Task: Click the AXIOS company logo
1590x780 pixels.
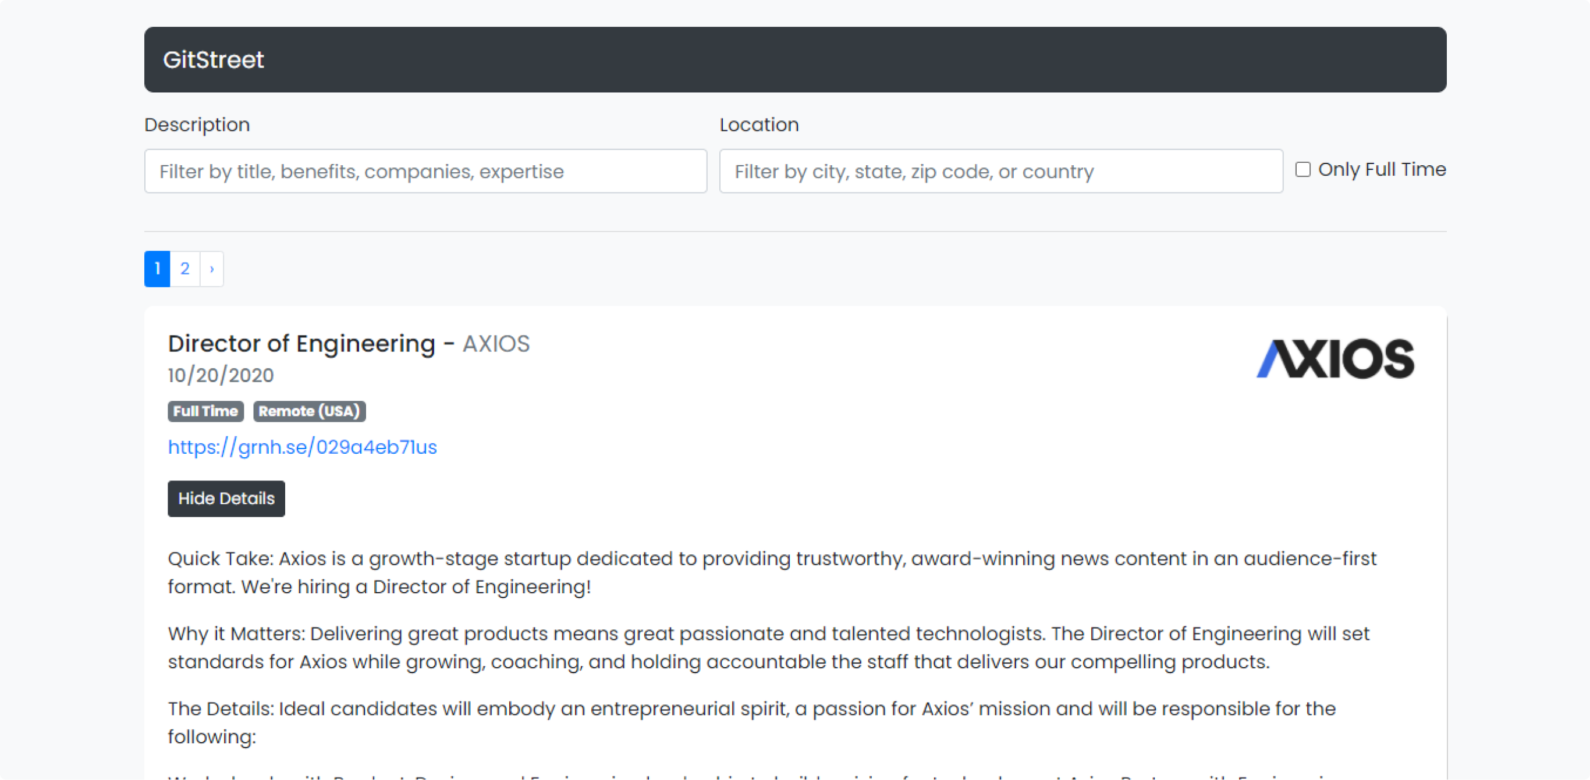Action: tap(1335, 358)
